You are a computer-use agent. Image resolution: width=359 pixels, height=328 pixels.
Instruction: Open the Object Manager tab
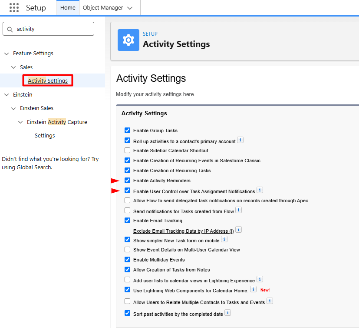click(103, 8)
